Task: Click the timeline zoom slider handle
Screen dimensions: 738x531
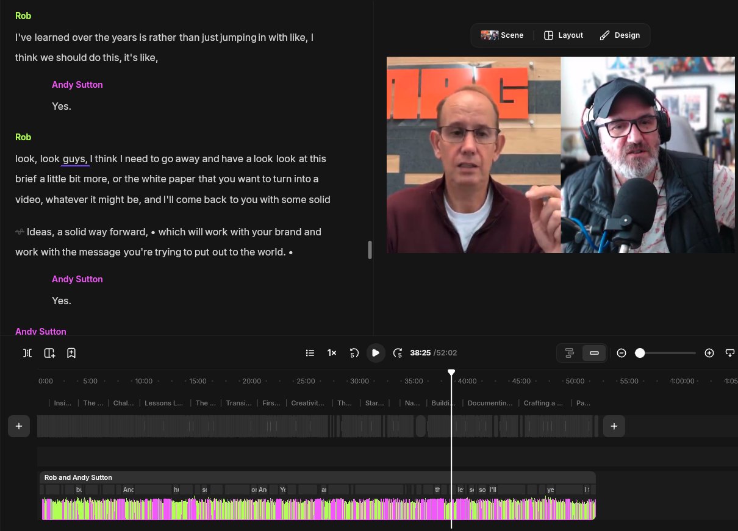Action: point(640,353)
